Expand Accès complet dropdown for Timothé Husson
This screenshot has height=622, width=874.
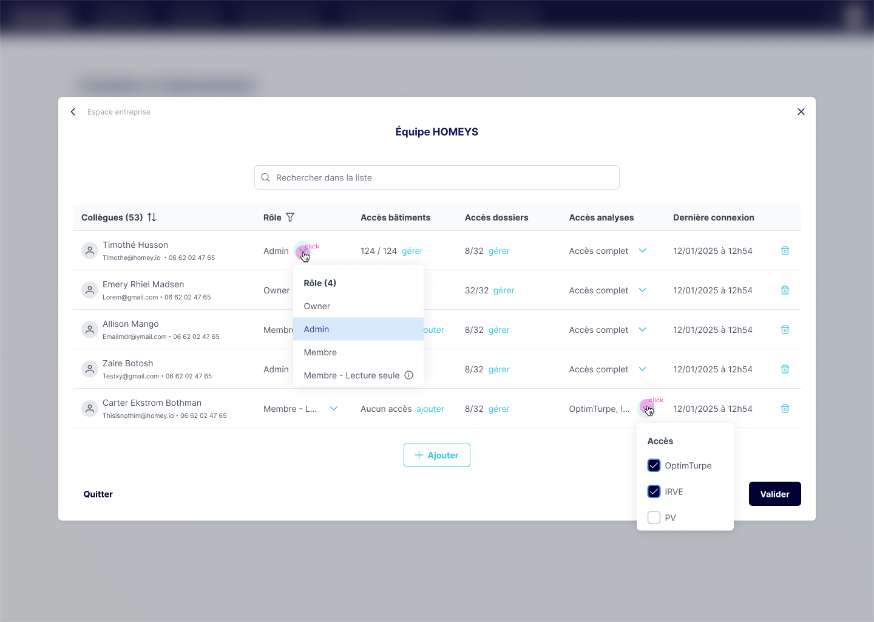(642, 251)
